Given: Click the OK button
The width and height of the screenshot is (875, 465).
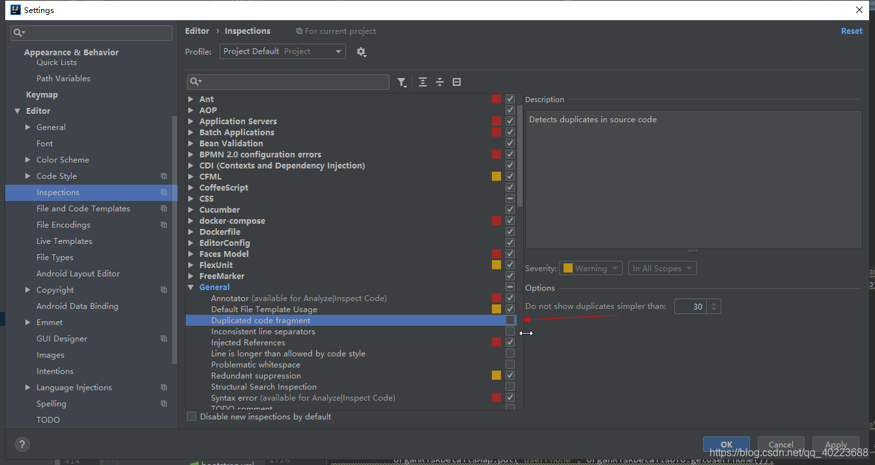Looking at the screenshot, I should (726, 445).
